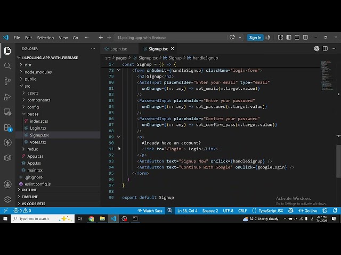Open Explorer views and more actions ellipsis
This screenshot has width=341, height=255.
[x=93, y=48]
